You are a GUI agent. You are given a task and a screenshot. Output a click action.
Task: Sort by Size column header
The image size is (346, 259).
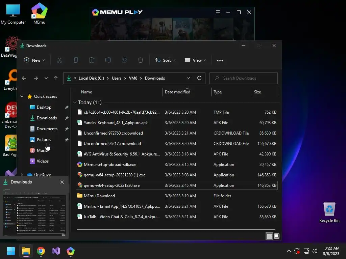pos(257,92)
